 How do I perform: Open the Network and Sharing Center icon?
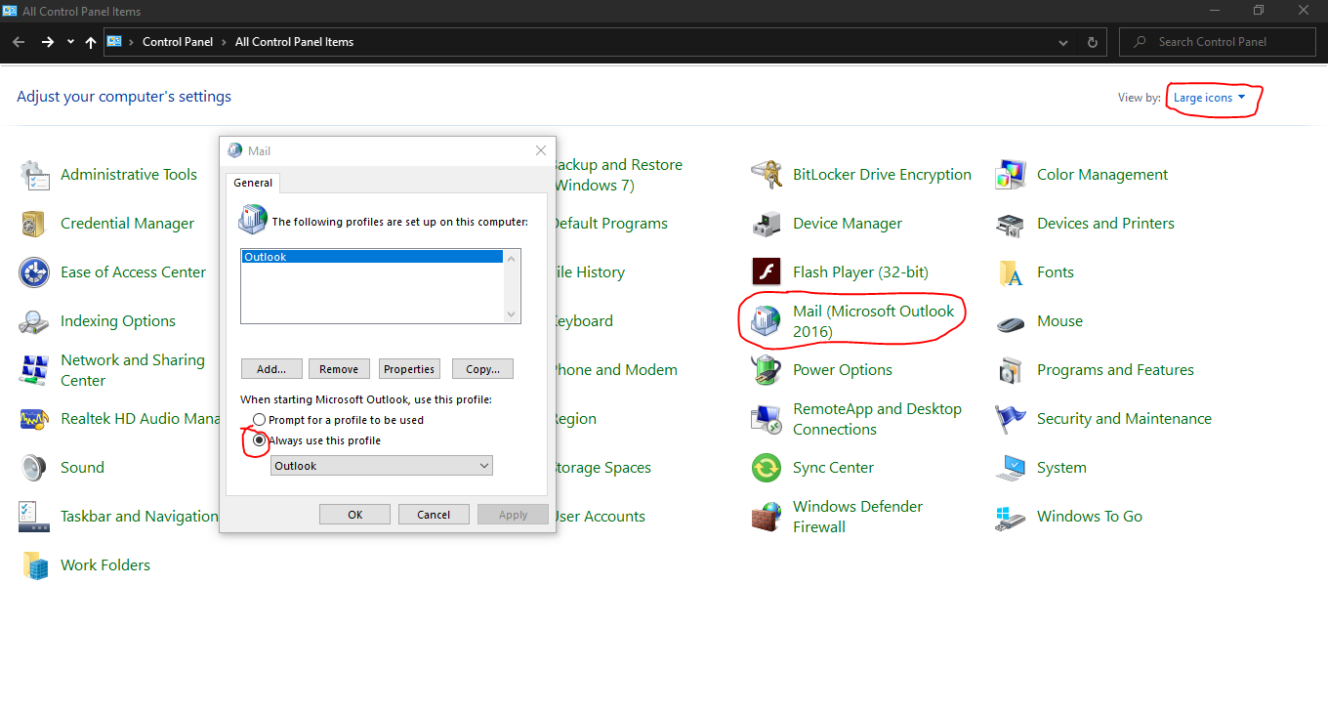point(34,370)
